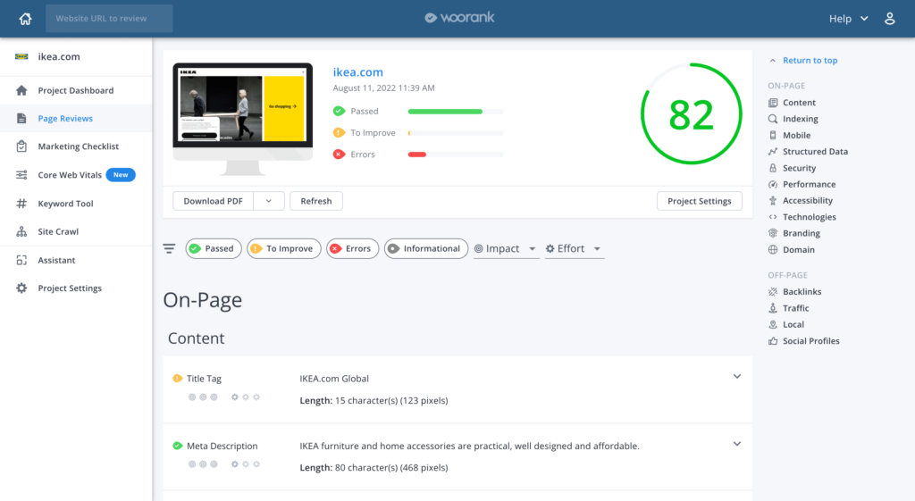Screen dimensions: 915x501
Task: Click the WooRank logo
Action: (459, 18)
